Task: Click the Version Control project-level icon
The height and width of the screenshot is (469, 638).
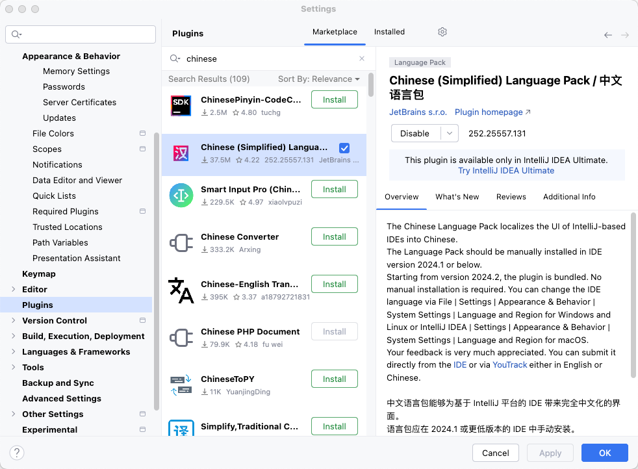Action: tap(142, 320)
